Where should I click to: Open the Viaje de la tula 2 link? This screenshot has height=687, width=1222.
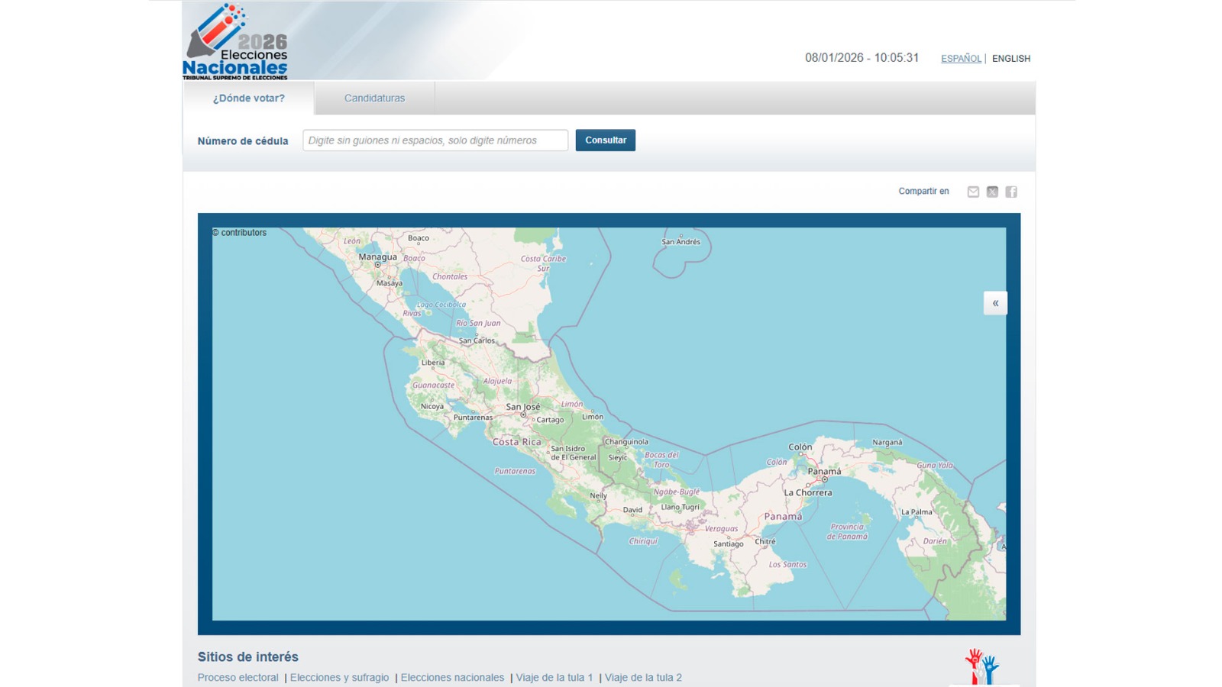[x=643, y=678]
